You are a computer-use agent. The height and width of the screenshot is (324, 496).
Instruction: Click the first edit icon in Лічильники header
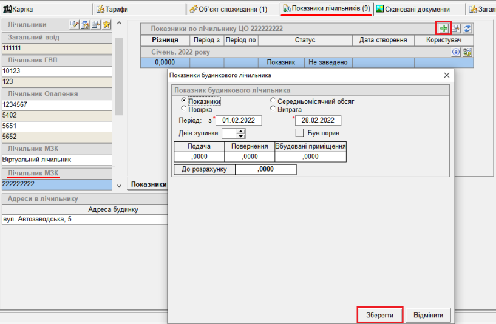[x=74, y=24]
